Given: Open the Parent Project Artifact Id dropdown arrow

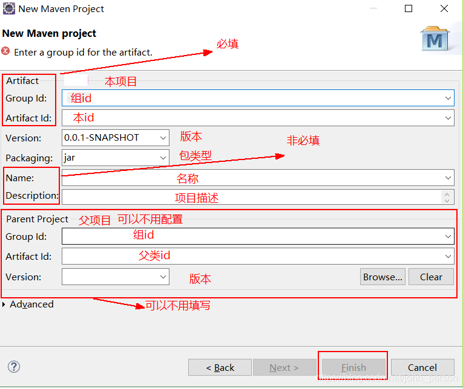Looking at the screenshot, I should 448,256.
